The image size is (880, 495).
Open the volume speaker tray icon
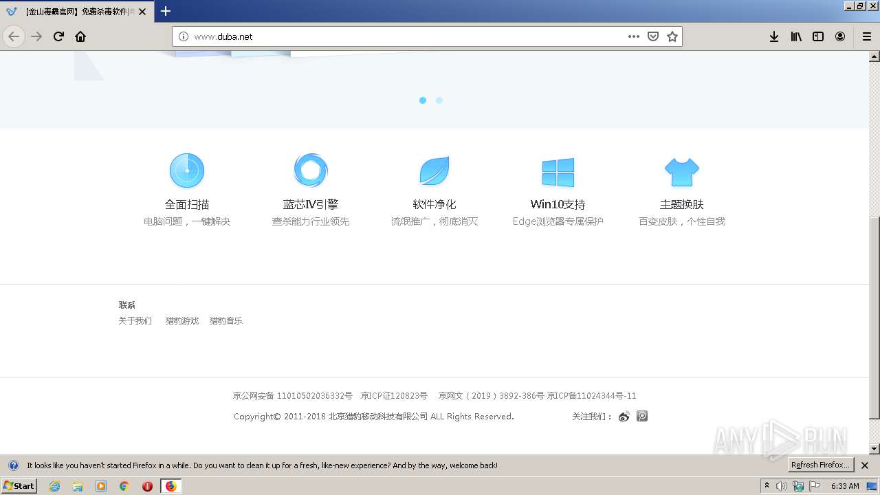click(782, 486)
